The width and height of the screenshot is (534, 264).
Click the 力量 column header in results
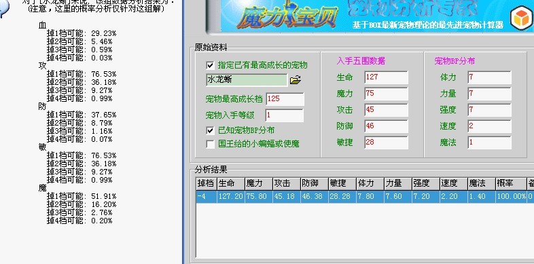(398, 184)
